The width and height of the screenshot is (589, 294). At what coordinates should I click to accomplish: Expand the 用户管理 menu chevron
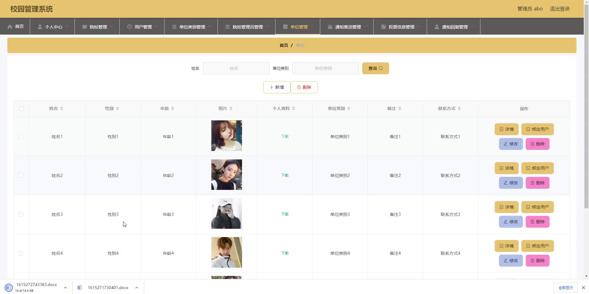(x=156, y=26)
